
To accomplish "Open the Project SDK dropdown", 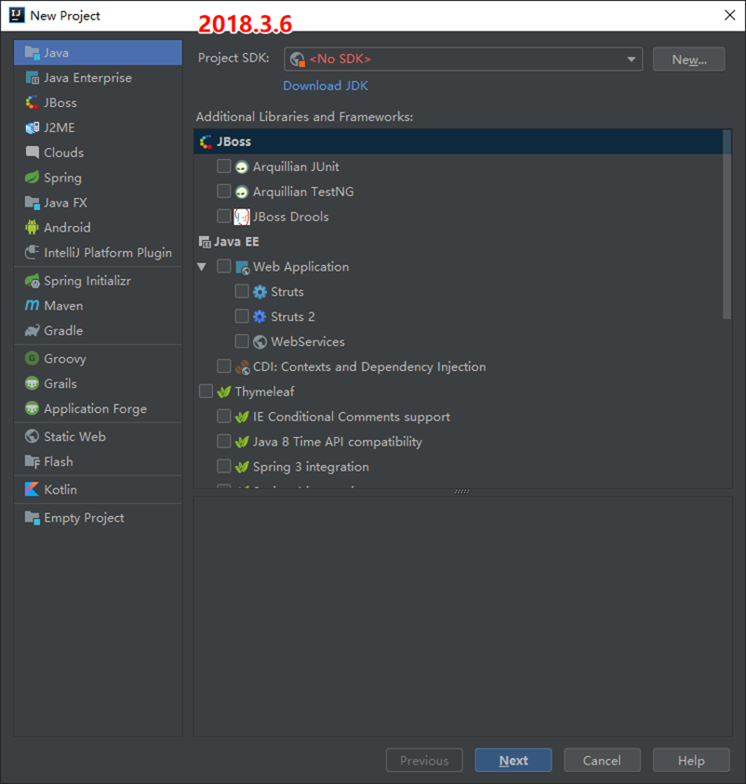I will coord(463,59).
